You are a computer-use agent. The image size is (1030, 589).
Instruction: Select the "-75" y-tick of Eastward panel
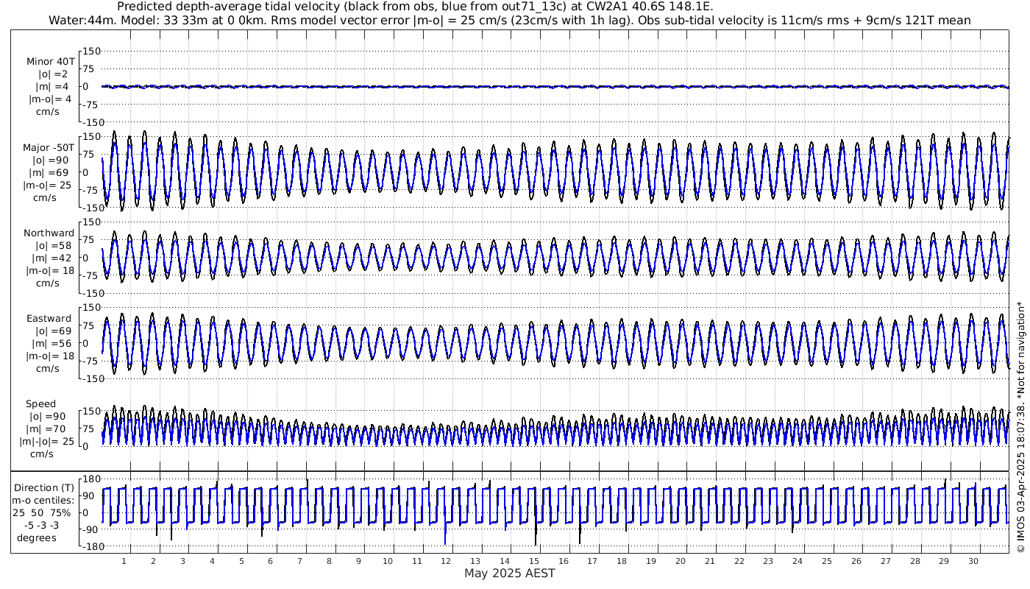click(x=91, y=361)
